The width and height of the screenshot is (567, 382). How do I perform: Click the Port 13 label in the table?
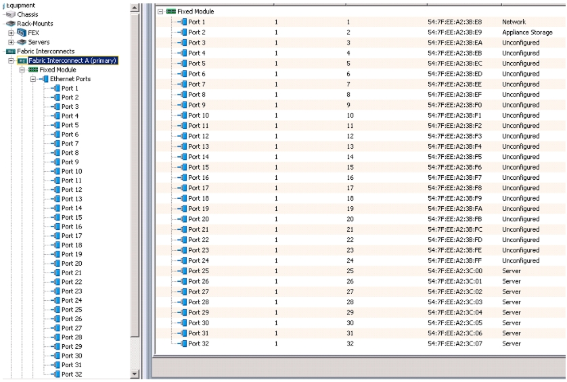point(198,146)
